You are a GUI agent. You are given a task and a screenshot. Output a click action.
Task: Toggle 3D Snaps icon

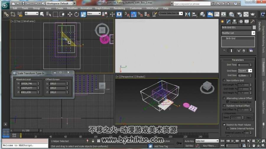pyautogui.click(x=127, y=14)
